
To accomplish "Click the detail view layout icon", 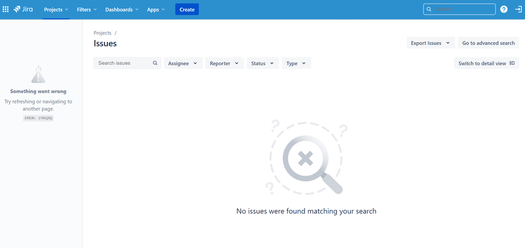I will pyautogui.click(x=512, y=63).
